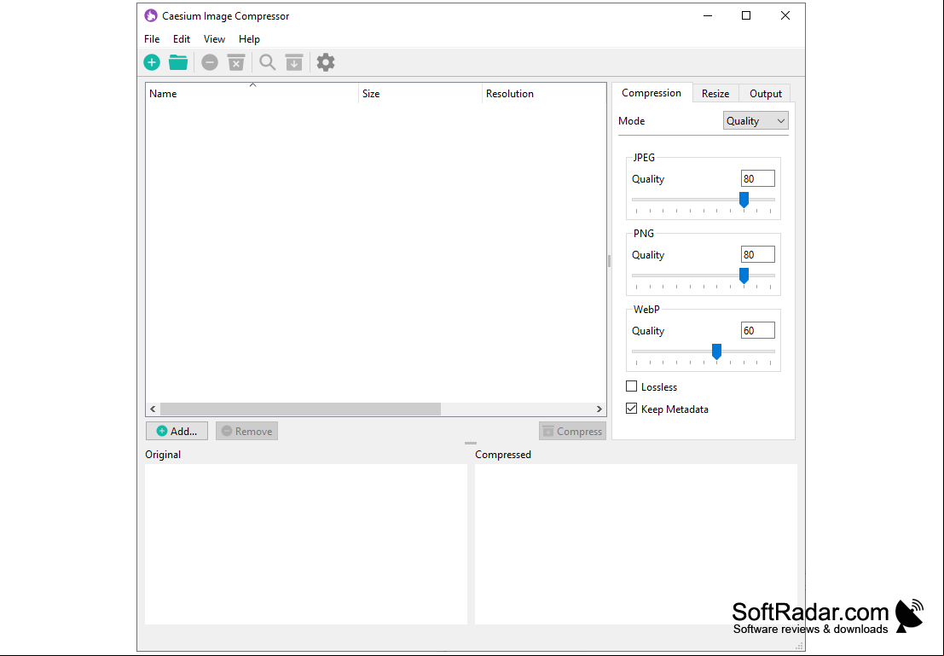944x656 pixels.
Task: Switch to the Compression tab
Action: 652,93
